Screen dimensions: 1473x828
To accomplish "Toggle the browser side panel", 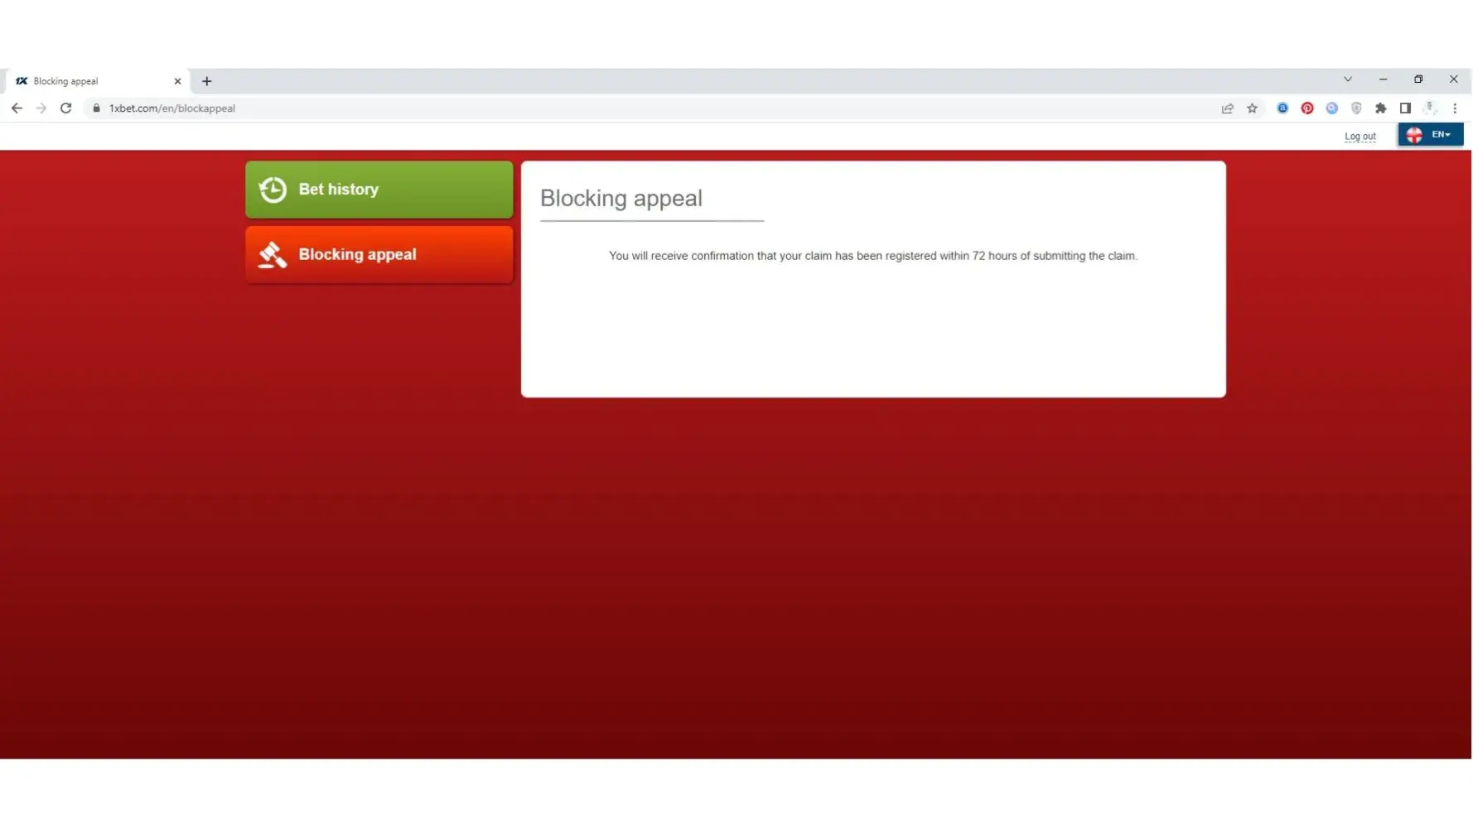I will point(1405,108).
